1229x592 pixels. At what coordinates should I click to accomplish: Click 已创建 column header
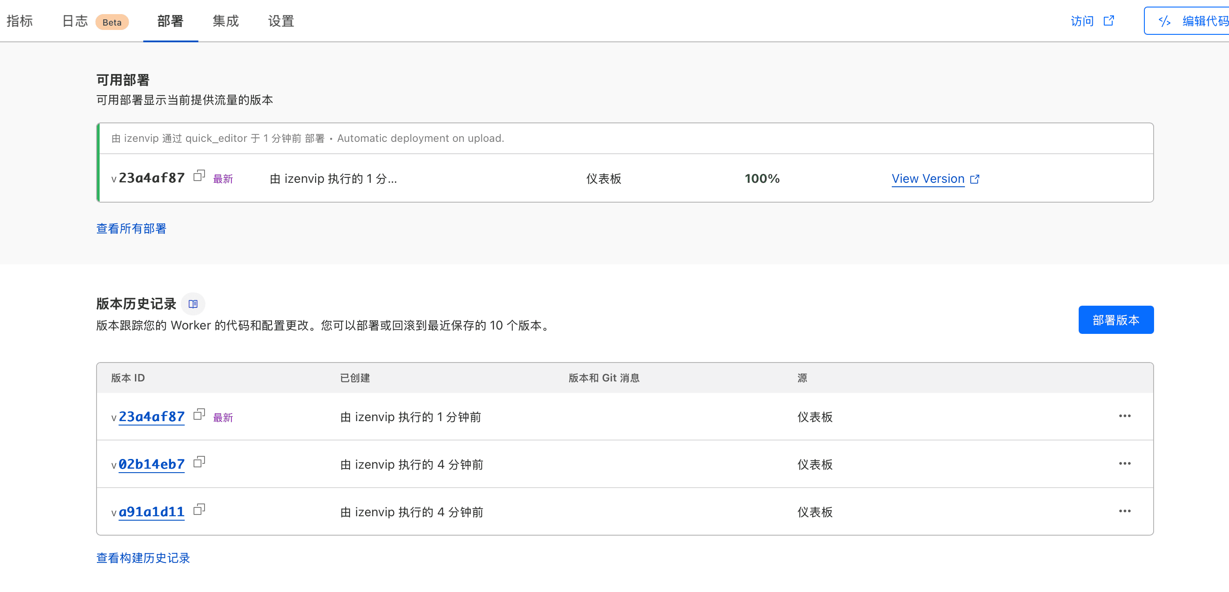(x=355, y=378)
